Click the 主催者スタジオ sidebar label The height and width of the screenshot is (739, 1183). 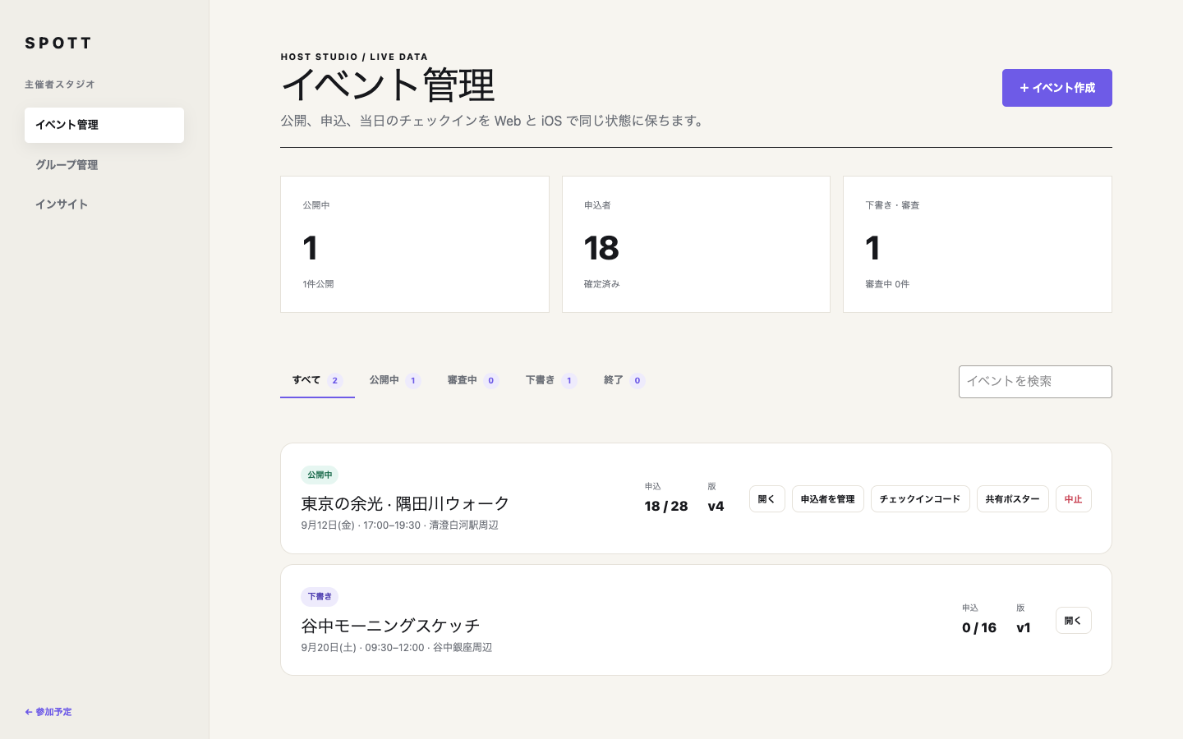click(60, 85)
